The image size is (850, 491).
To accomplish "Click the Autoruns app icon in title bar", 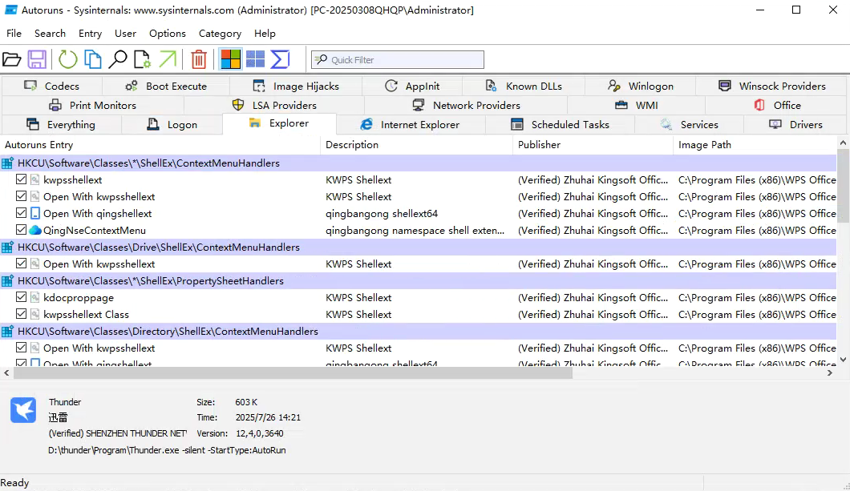I will coord(11,10).
